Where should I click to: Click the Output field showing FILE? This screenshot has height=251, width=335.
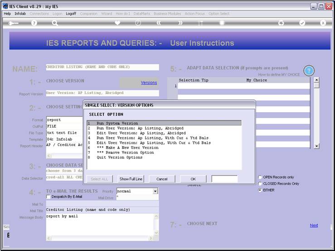coord(64,126)
